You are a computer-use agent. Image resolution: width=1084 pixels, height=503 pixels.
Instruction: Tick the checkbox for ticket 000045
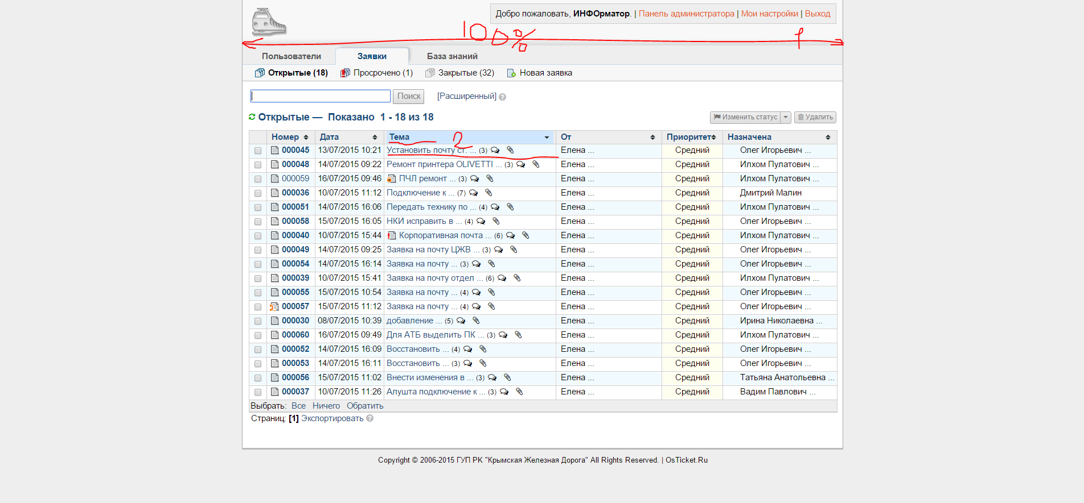click(x=258, y=151)
